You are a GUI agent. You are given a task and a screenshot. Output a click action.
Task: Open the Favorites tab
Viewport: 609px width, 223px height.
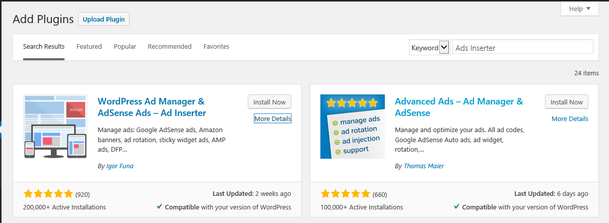click(216, 47)
